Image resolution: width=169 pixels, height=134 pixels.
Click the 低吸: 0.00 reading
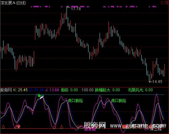pyautogui.click(x=69, y=90)
